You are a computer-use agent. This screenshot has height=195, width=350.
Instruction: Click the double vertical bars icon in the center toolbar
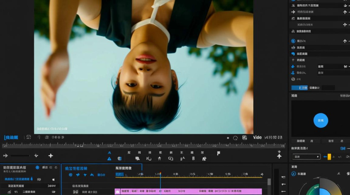click(x=193, y=159)
